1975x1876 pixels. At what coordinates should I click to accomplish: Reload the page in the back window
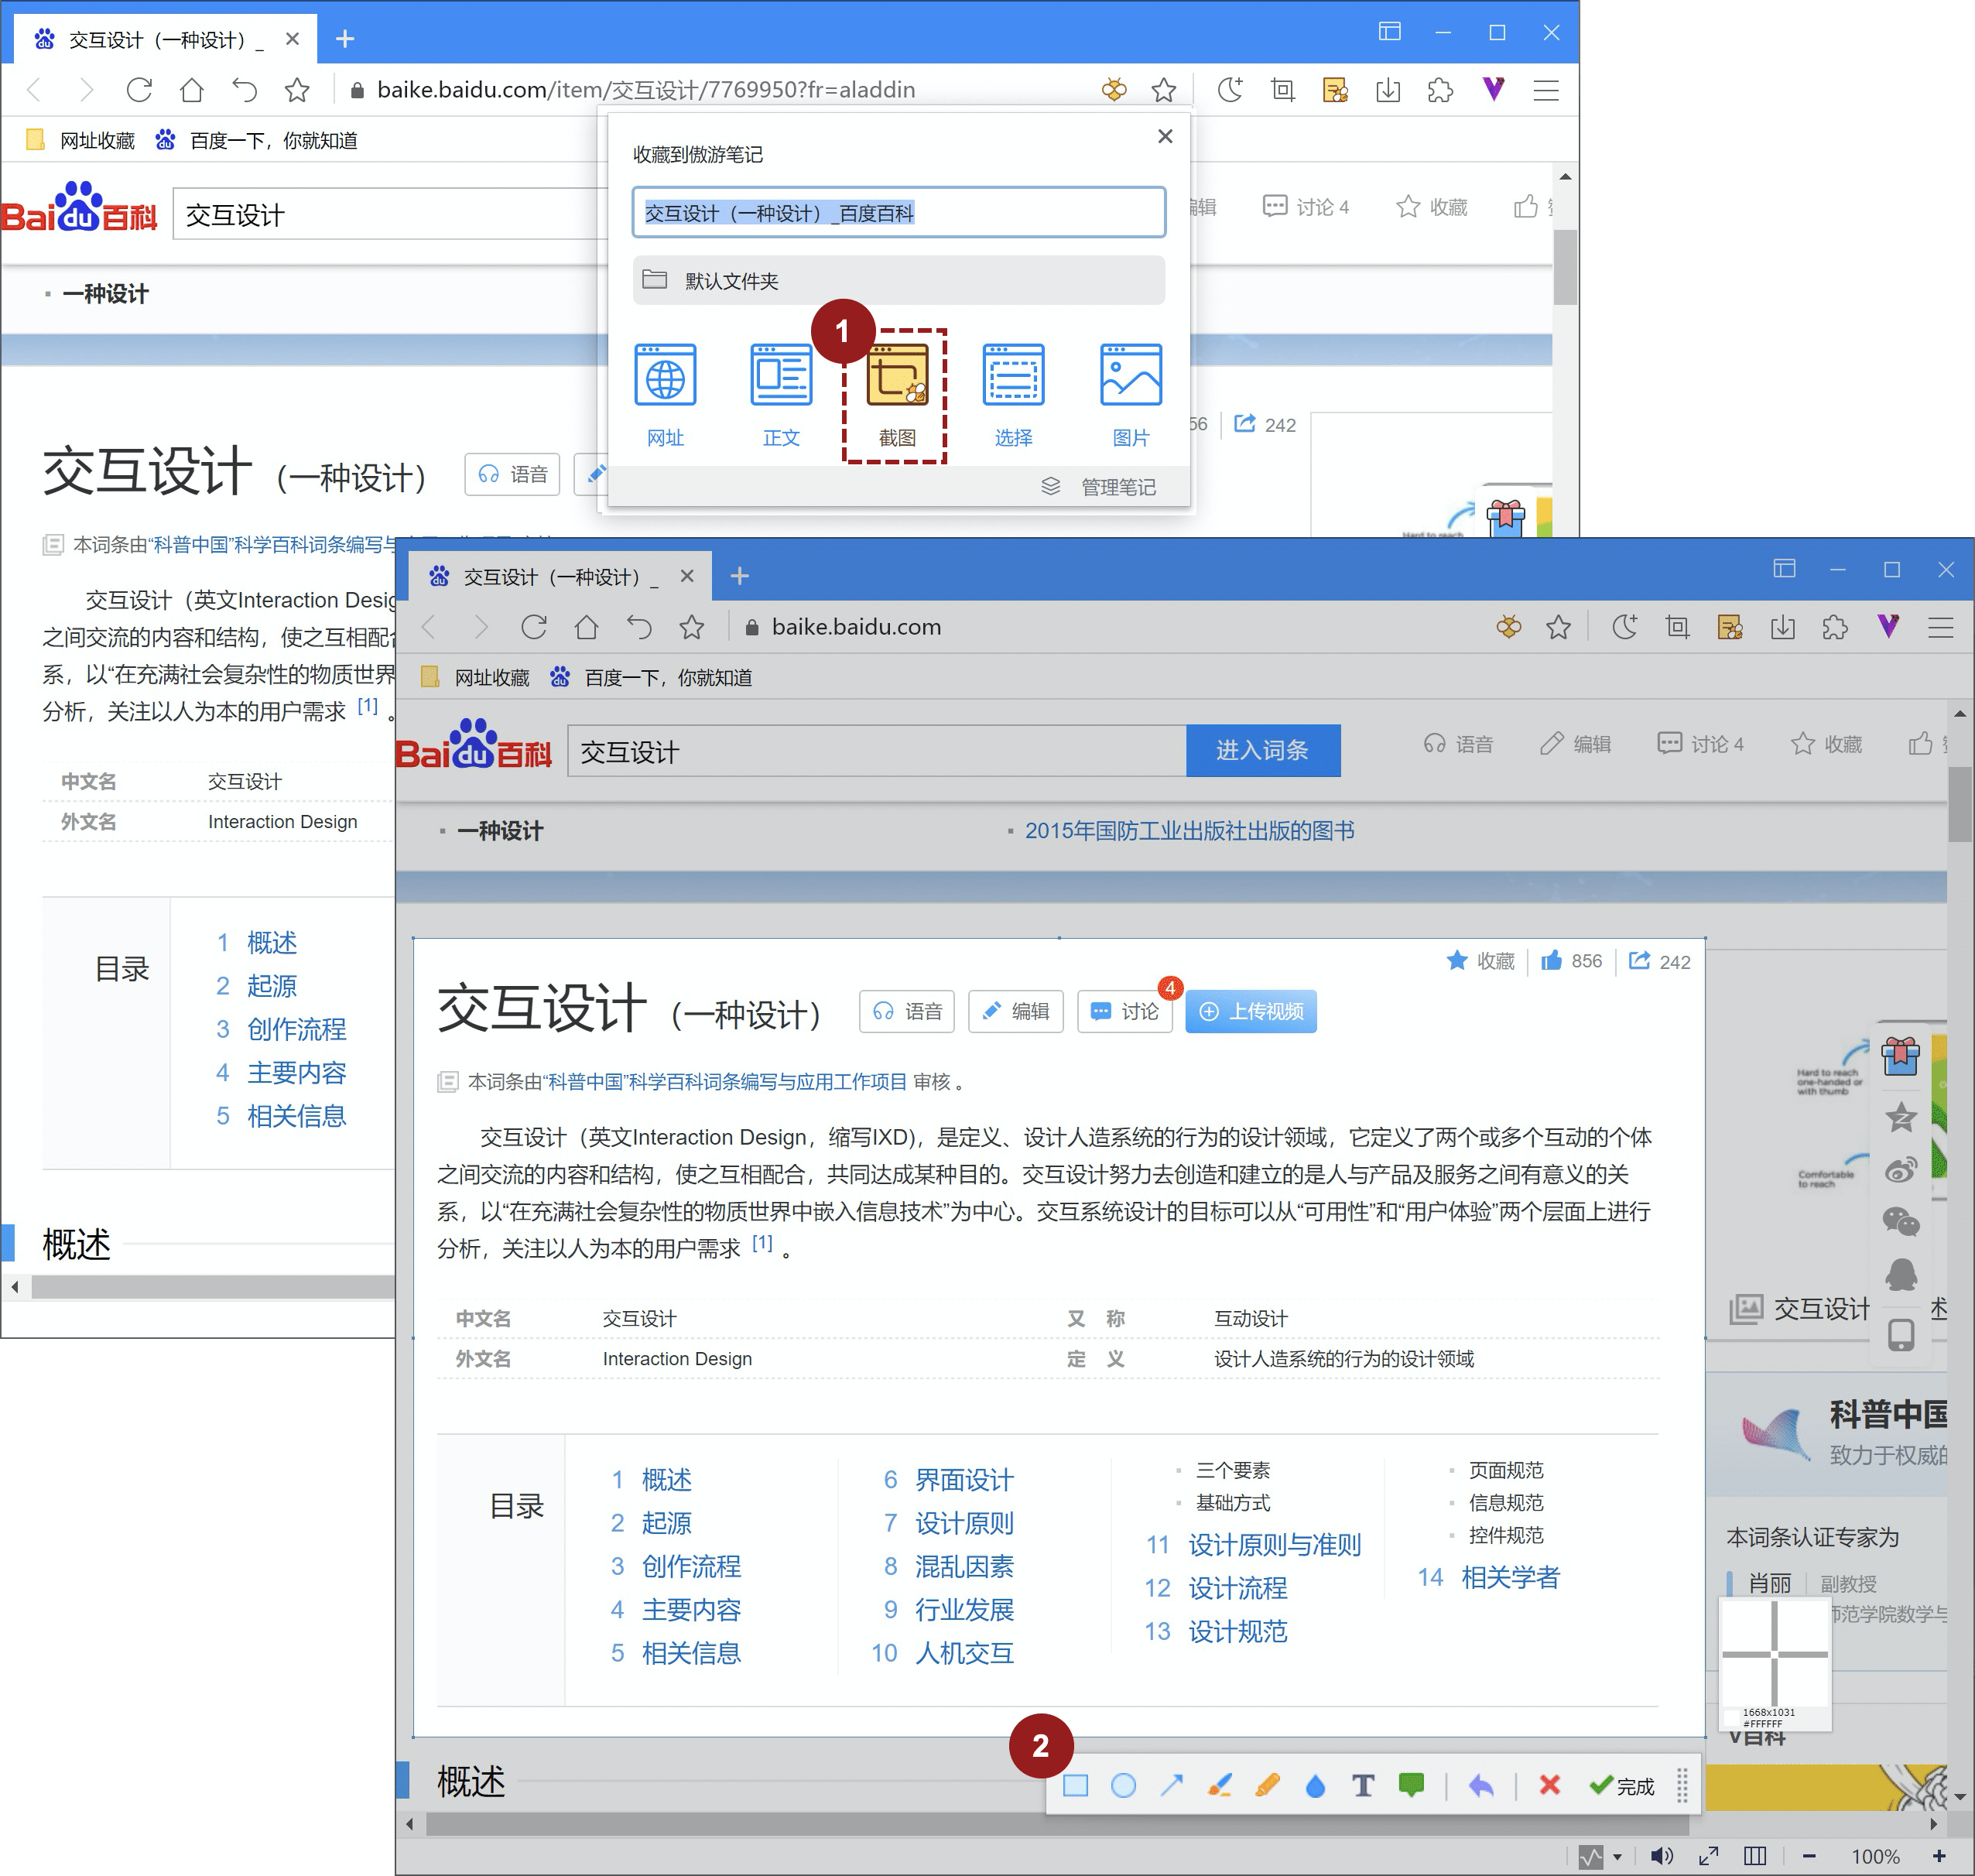tap(139, 90)
